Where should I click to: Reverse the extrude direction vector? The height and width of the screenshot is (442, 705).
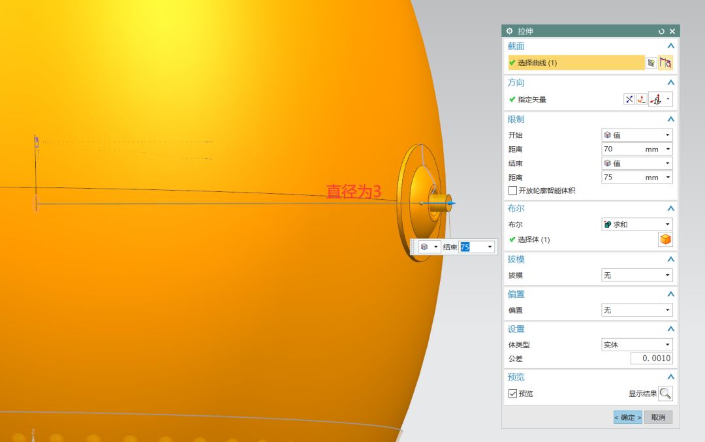[629, 99]
